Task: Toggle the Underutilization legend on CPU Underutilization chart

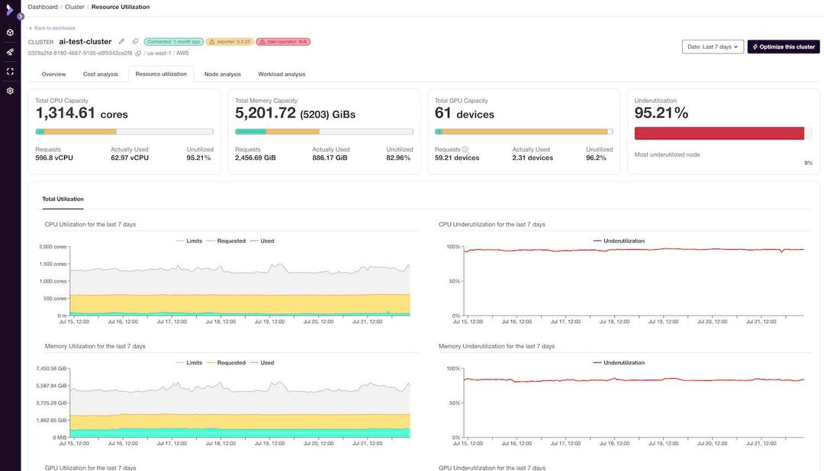Action: [x=621, y=240]
